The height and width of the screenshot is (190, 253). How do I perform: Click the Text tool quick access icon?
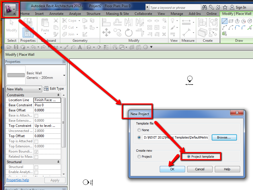pyautogui.click(x=80, y=47)
